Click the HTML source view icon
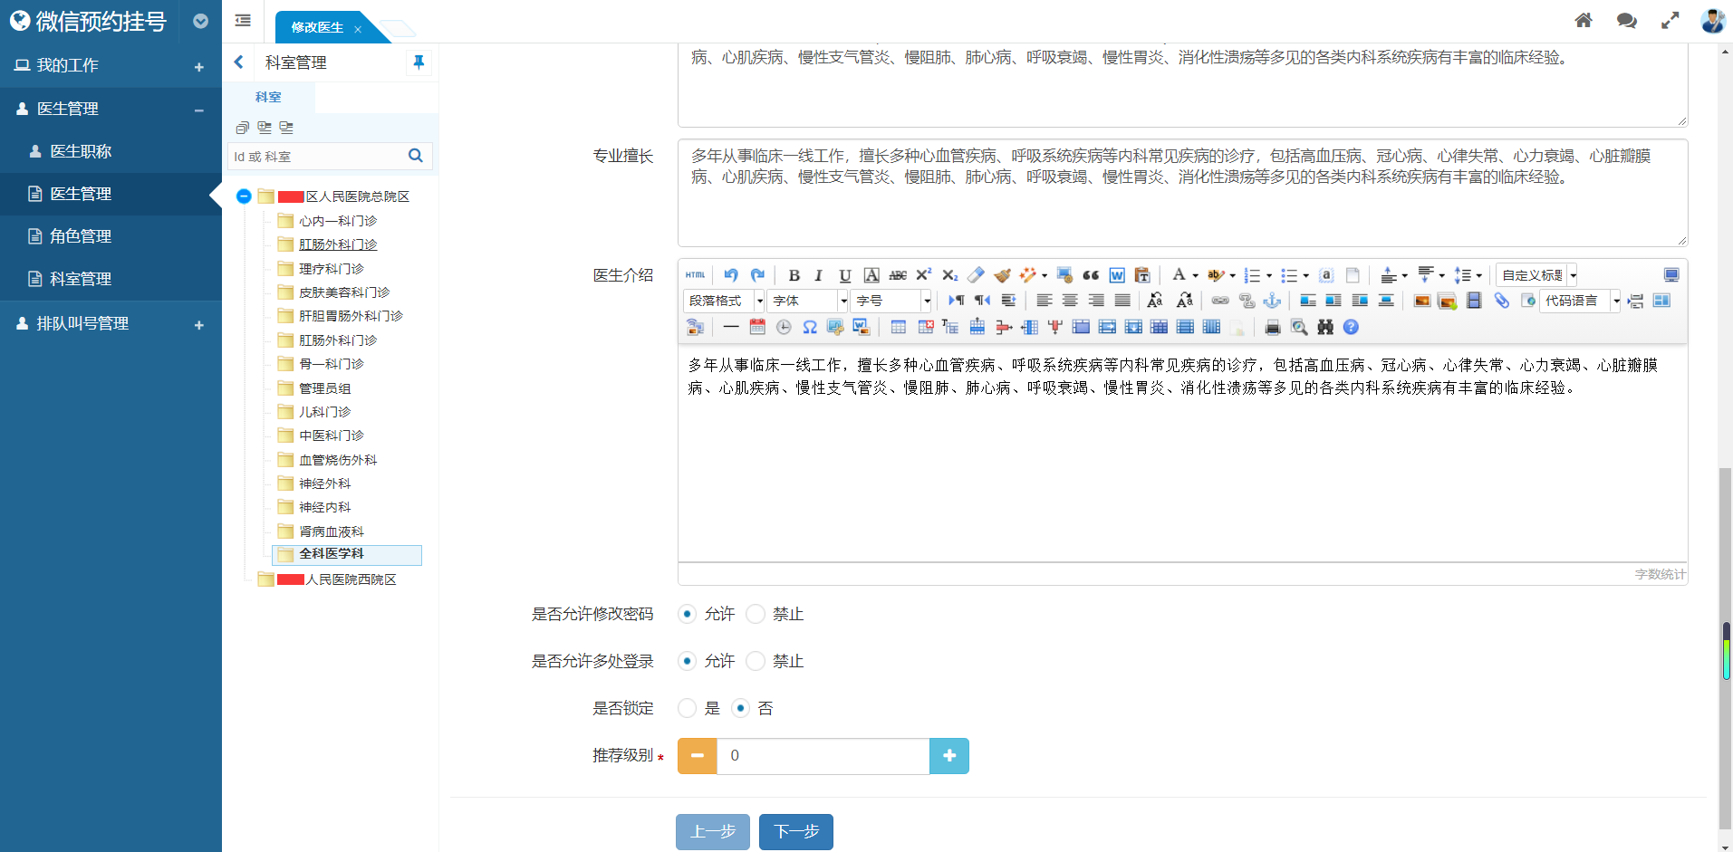Screen dimensions: 1733x852 694,274
